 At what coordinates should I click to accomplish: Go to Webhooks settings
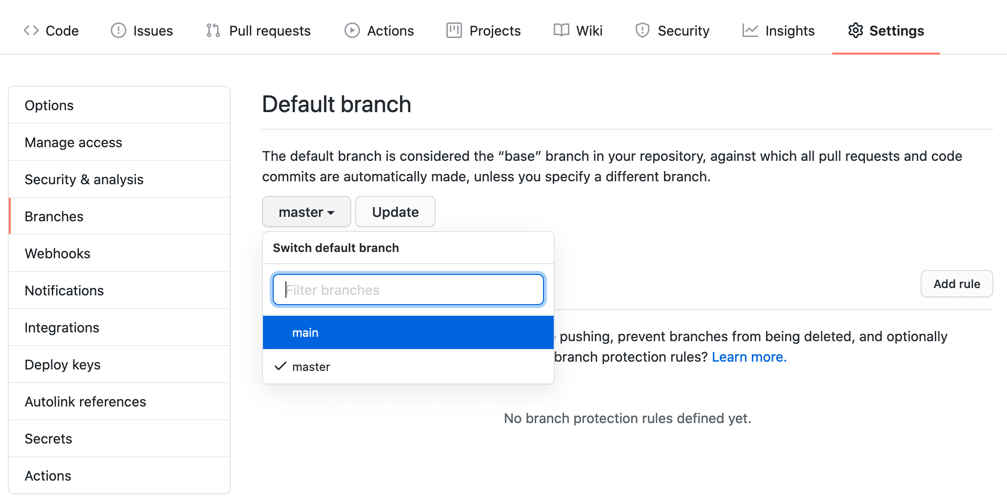pos(57,253)
